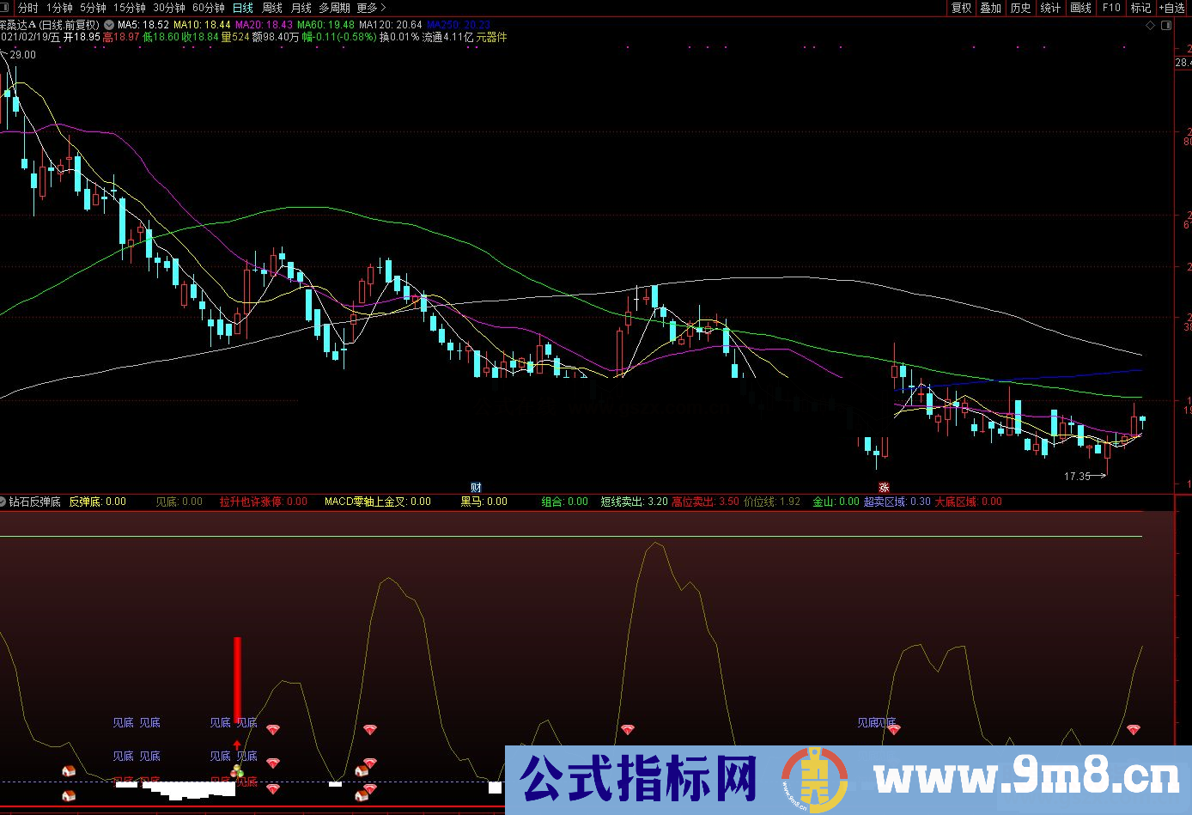Click the red upward arrow signal marker
Viewport: 1192px width, 815px height.
click(x=236, y=744)
